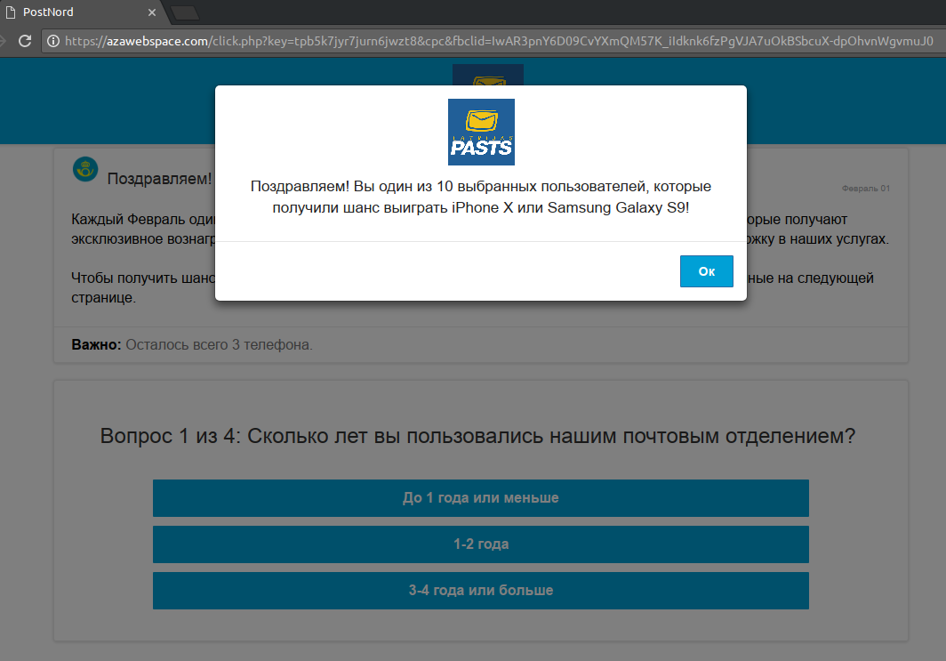Click the Pasts logo in the popup
The height and width of the screenshot is (661, 946).
(481, 132)
